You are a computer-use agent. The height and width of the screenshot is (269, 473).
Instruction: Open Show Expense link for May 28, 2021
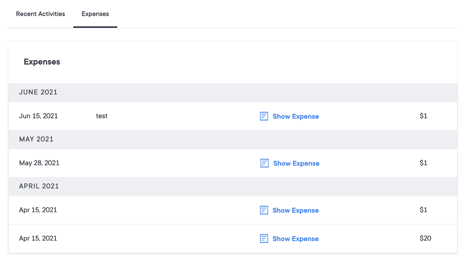(x=296, y=163)
